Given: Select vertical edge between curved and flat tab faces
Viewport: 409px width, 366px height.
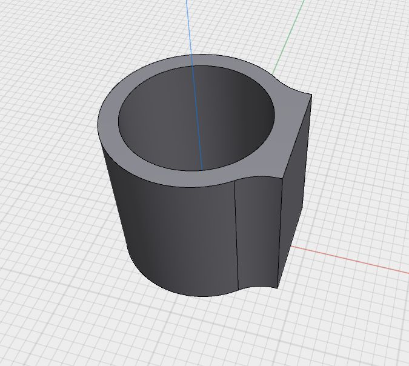Looking at the screenshot, I should coord(280,233).
